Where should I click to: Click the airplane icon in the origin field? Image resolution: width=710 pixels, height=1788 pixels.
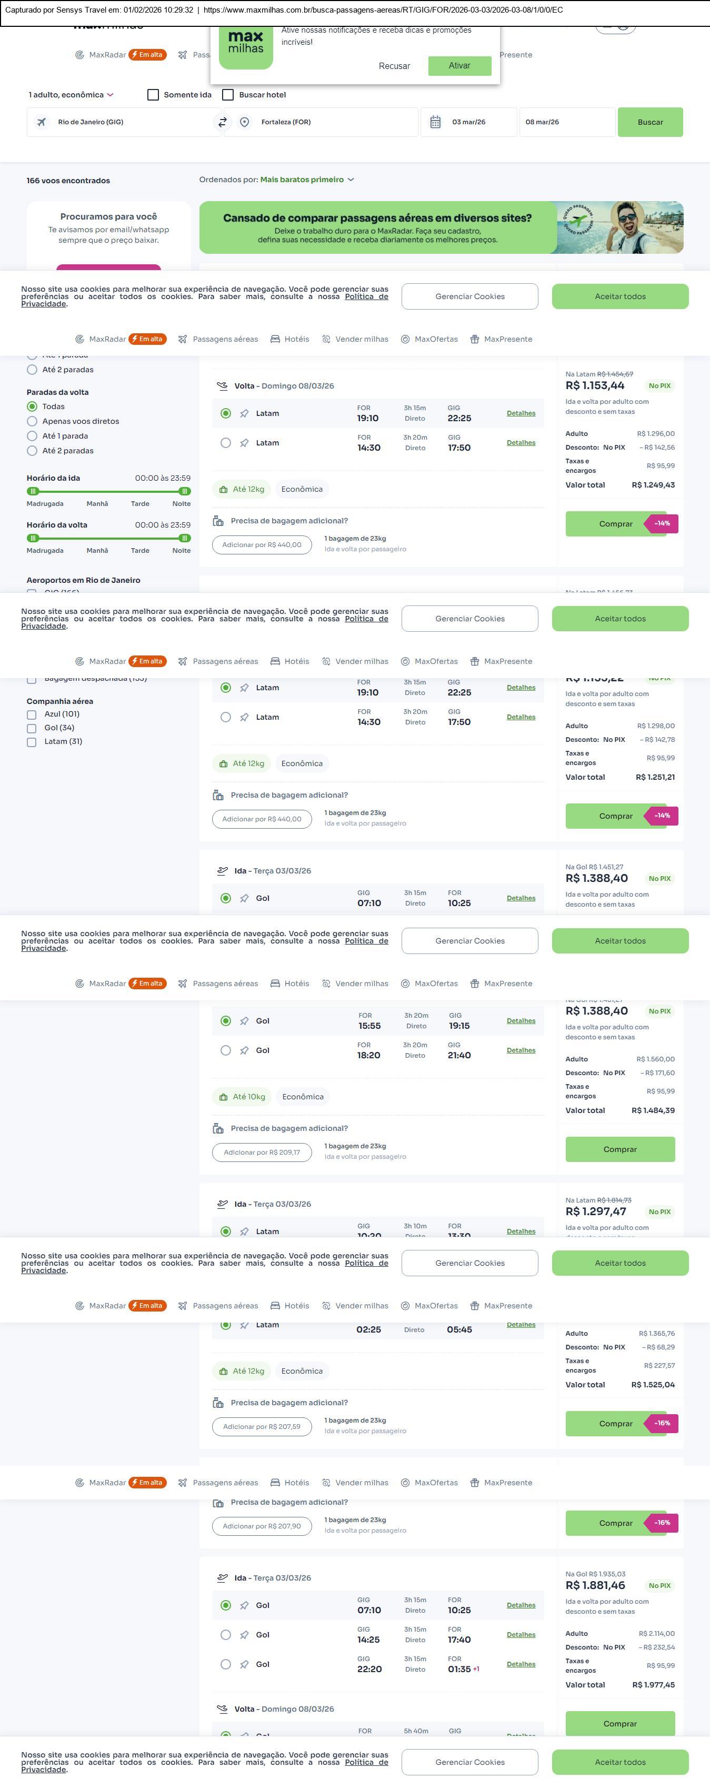pos(42,122)
